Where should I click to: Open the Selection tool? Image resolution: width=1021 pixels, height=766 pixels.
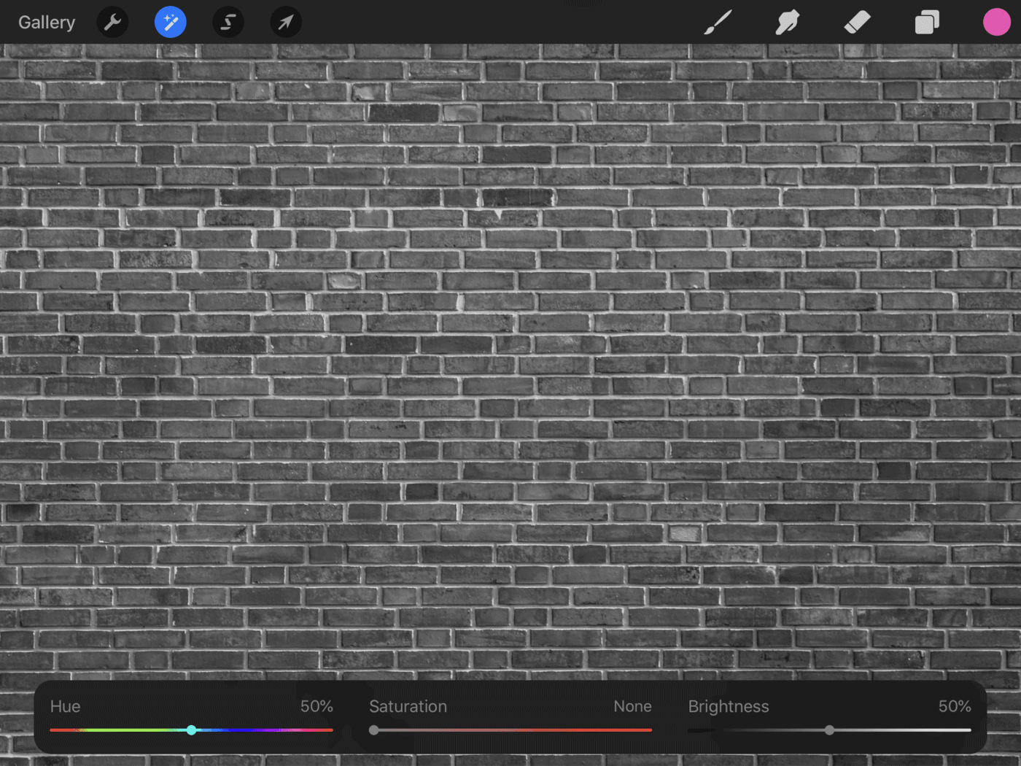228,23
